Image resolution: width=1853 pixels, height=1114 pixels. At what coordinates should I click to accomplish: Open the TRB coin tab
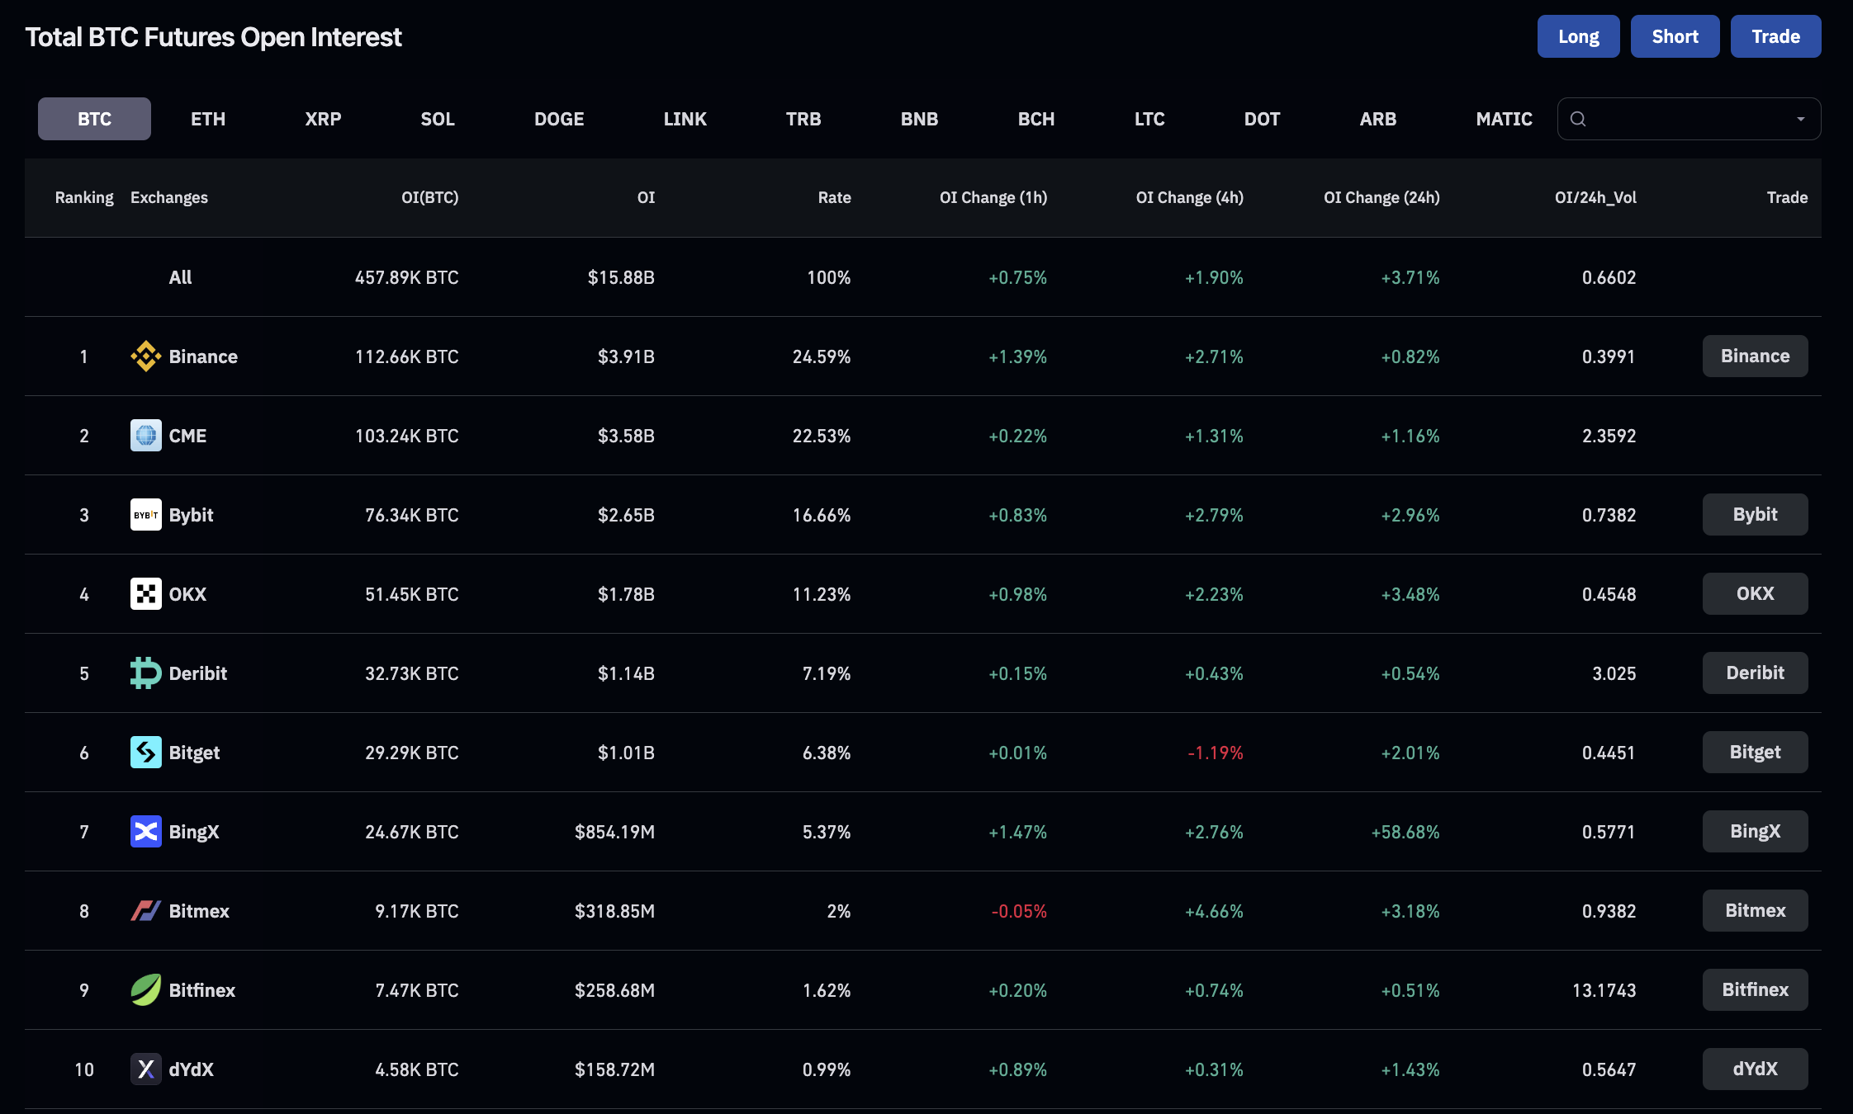click(803, 119)
